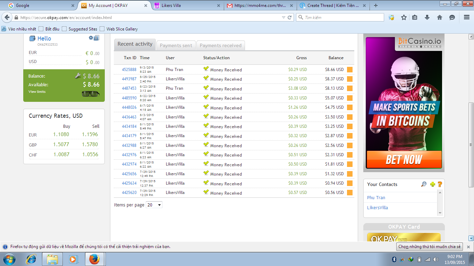The height and width of the screenshot is (266, 474).
Task: Click the sunglasses icon in the balance panel
Action: point(91,94)
